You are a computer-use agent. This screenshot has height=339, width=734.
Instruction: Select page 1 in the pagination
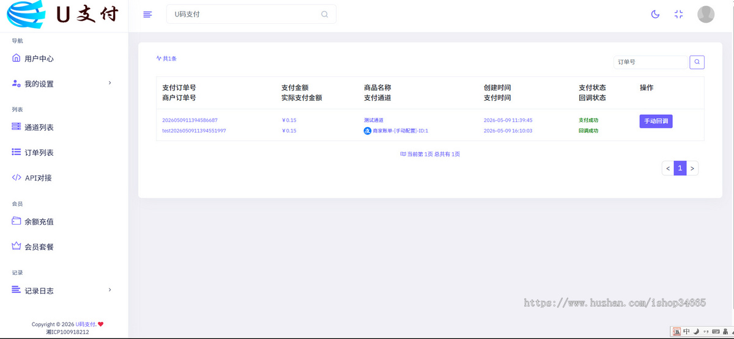[680, 168]
